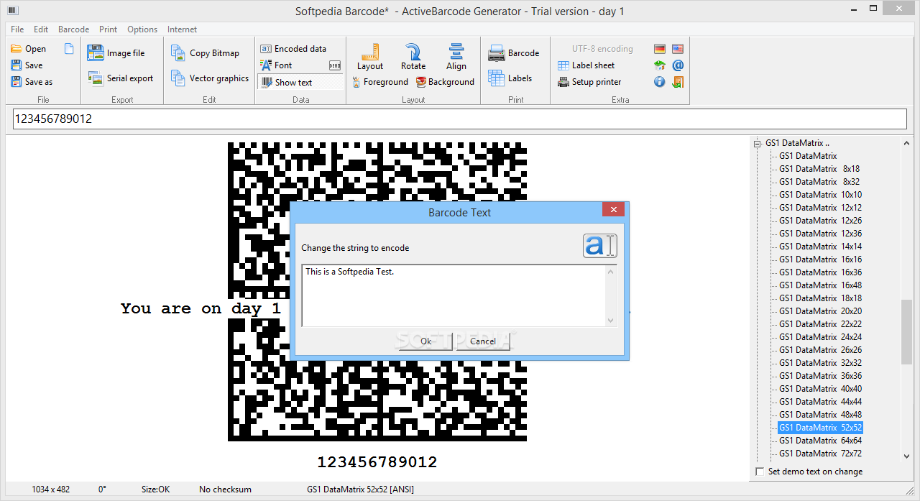Screen dimensions: 920x501
Task: Click Cancel in Barcode Text dialog
Action: (483, 341)
